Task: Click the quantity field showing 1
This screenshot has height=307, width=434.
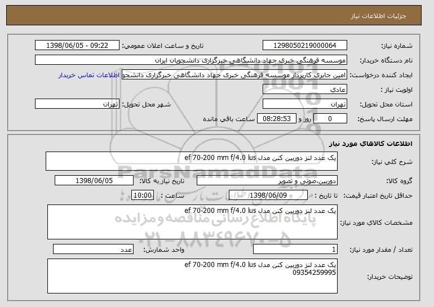Action: [295, 249]
